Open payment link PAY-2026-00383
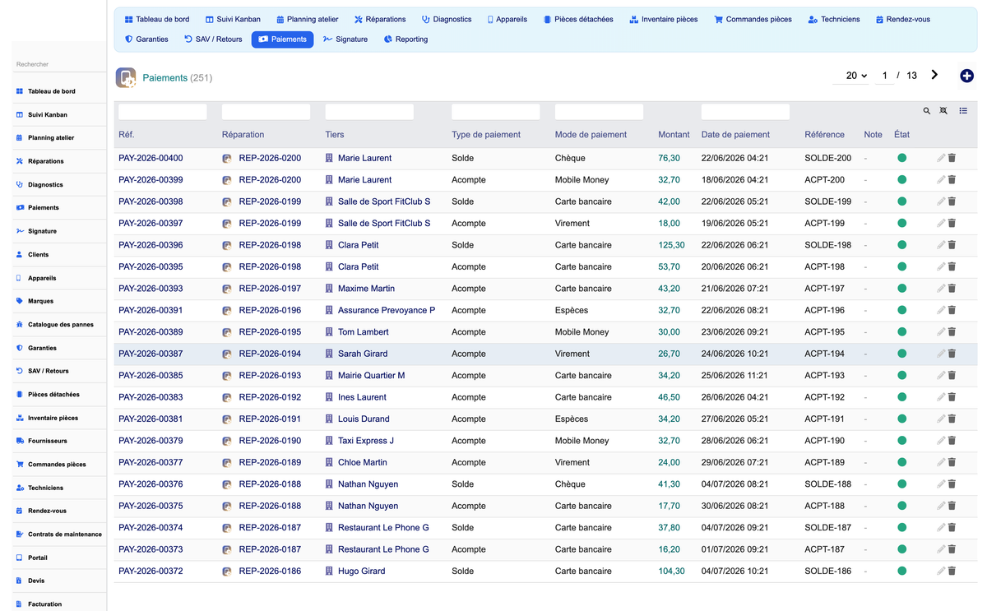 [x=151, y=397]
